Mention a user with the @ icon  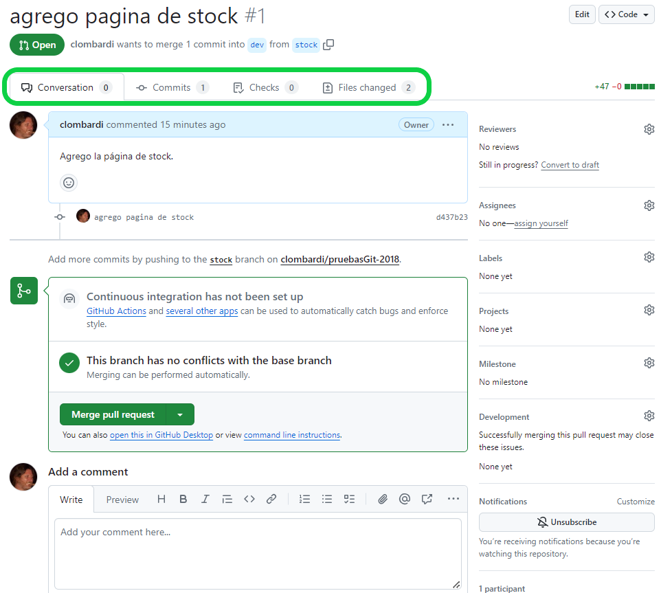coord(405,500)
